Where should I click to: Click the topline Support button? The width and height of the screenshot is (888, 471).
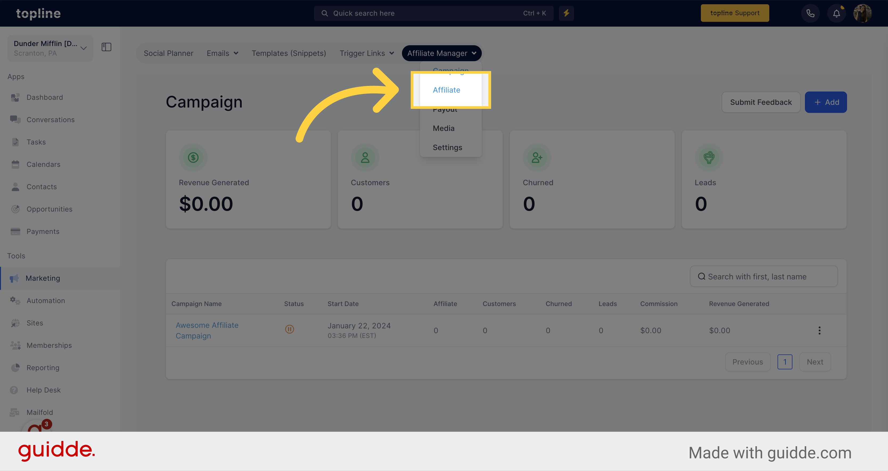(735, 13)
